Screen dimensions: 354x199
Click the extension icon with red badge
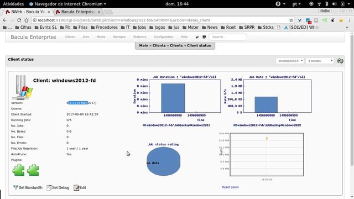(309, 20)
